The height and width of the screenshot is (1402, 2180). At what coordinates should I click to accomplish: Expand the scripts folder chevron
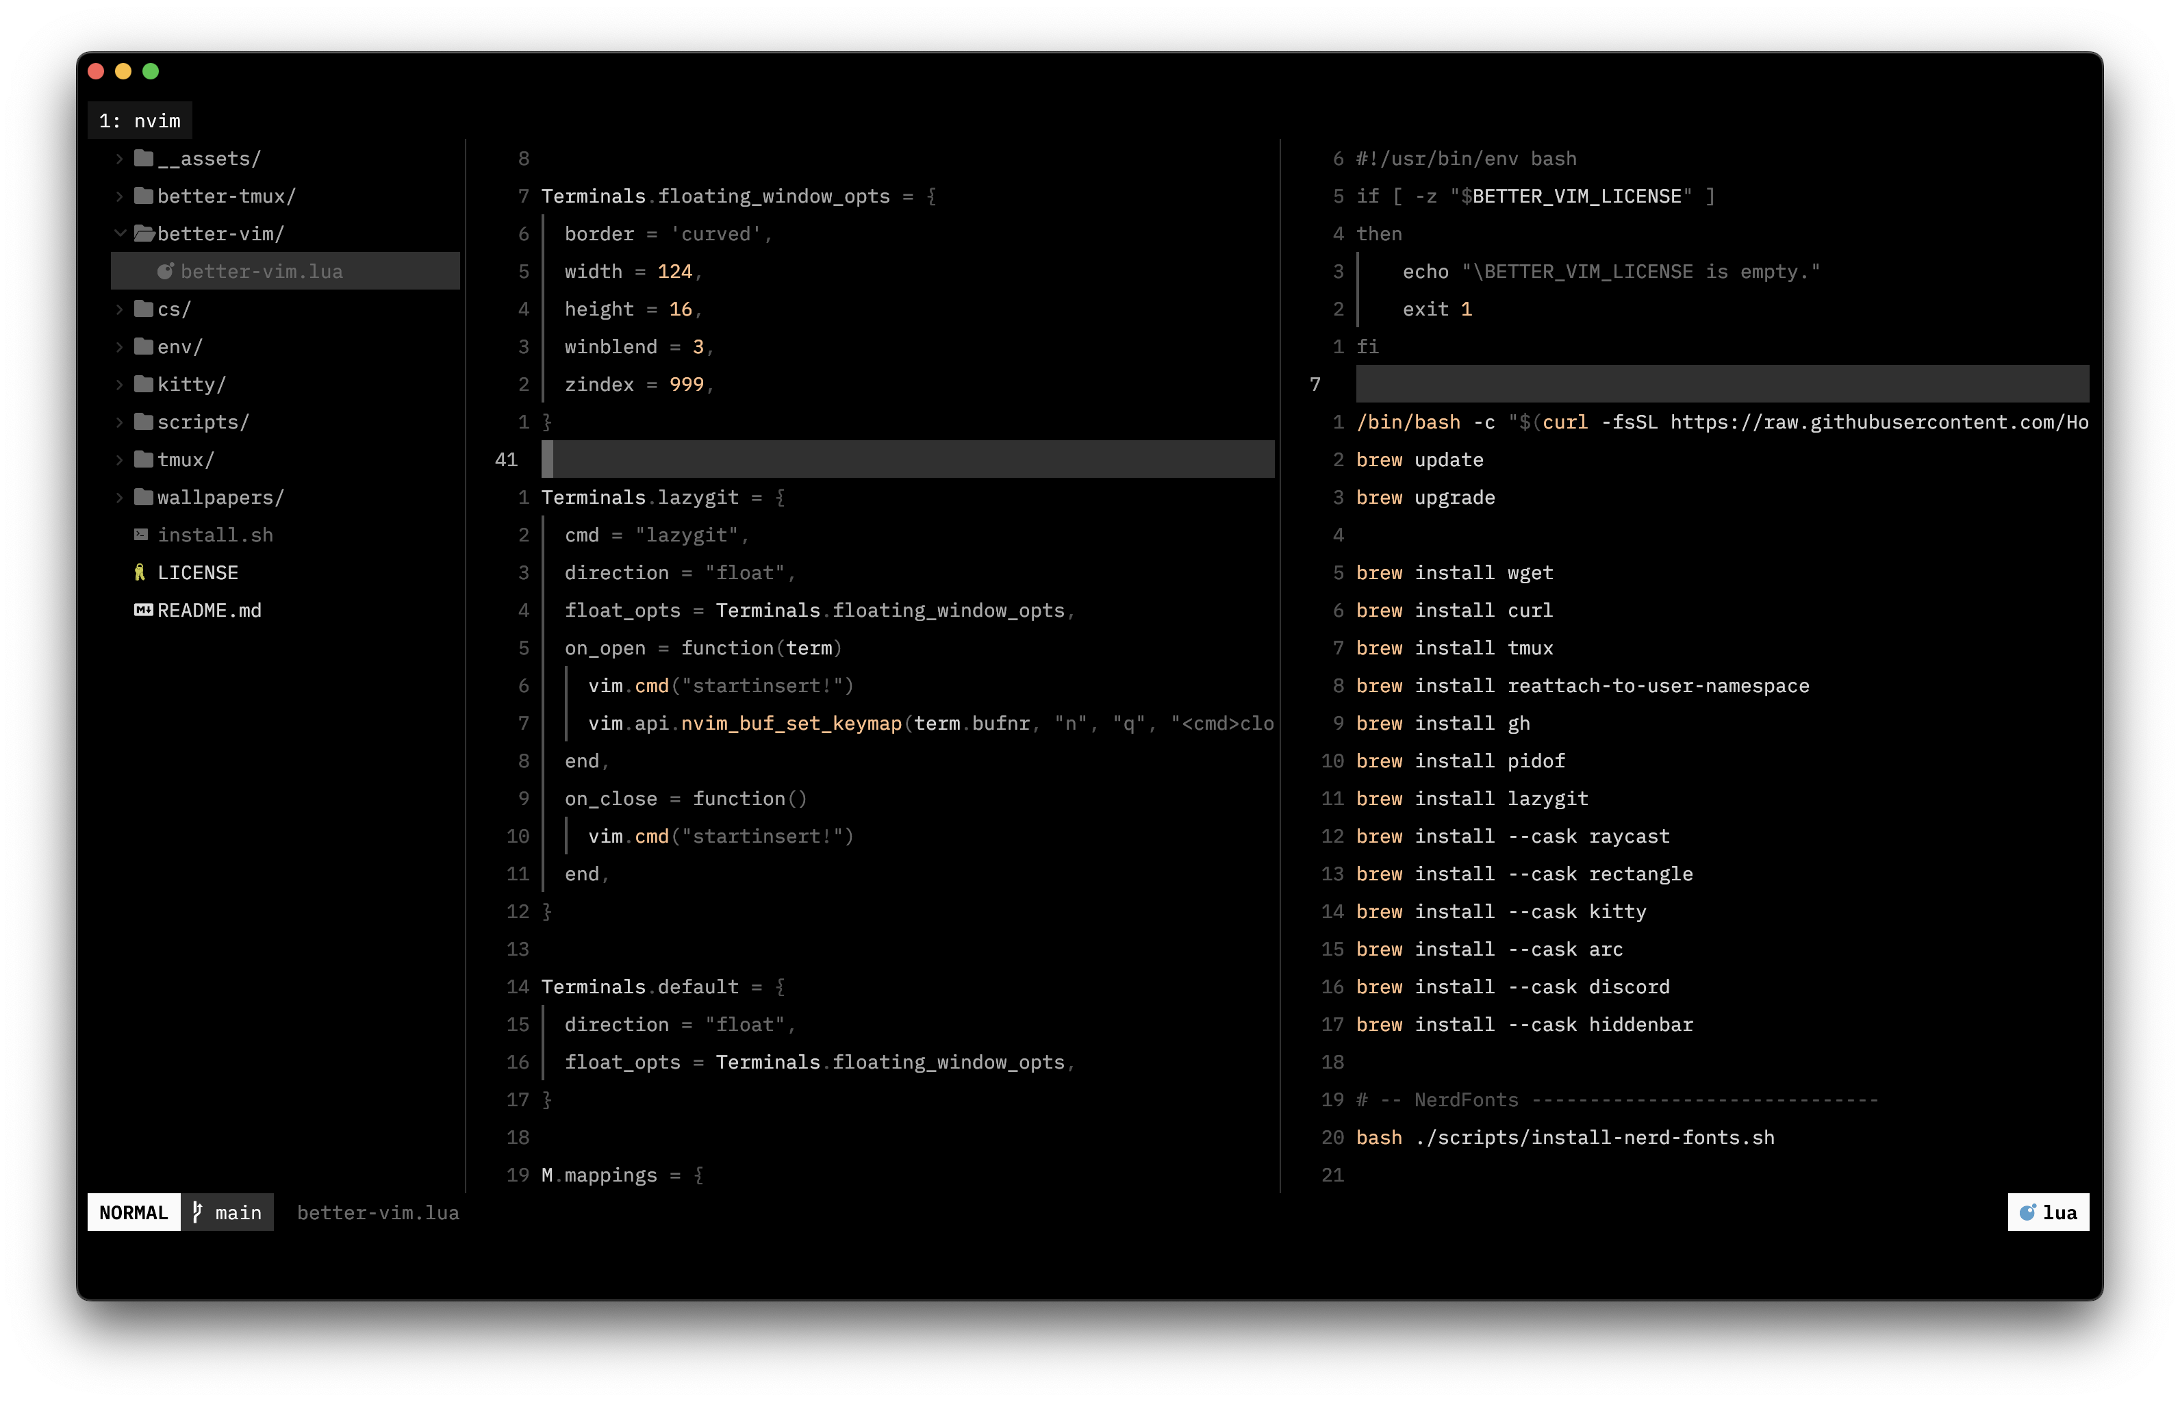(119, 422)
